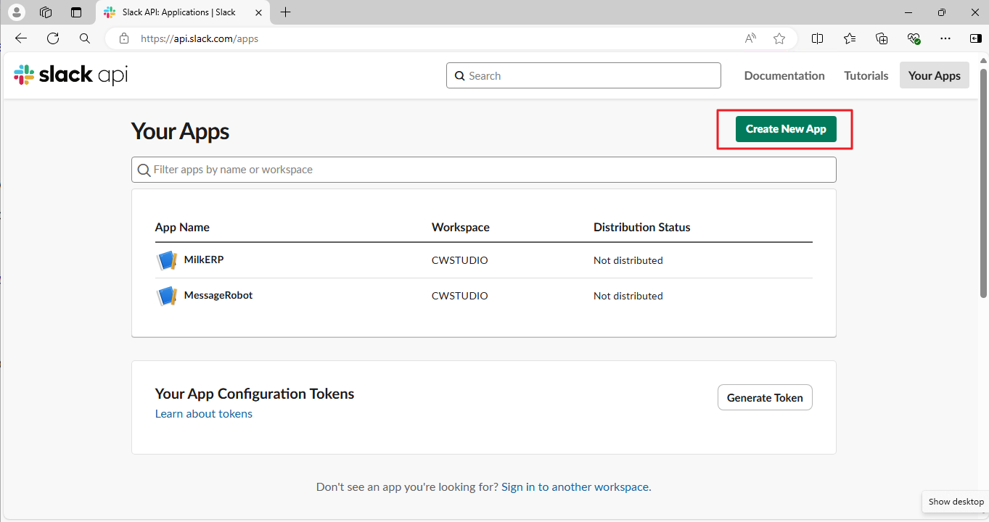
Task: Click the Workspace column header
Action: [460, 227]
